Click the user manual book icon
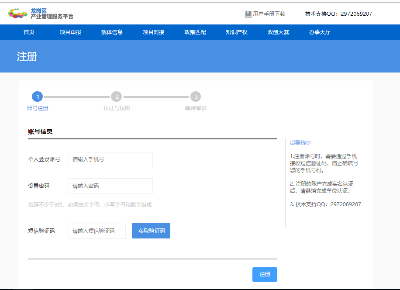The image size is (400, 290). coord(248,14)
